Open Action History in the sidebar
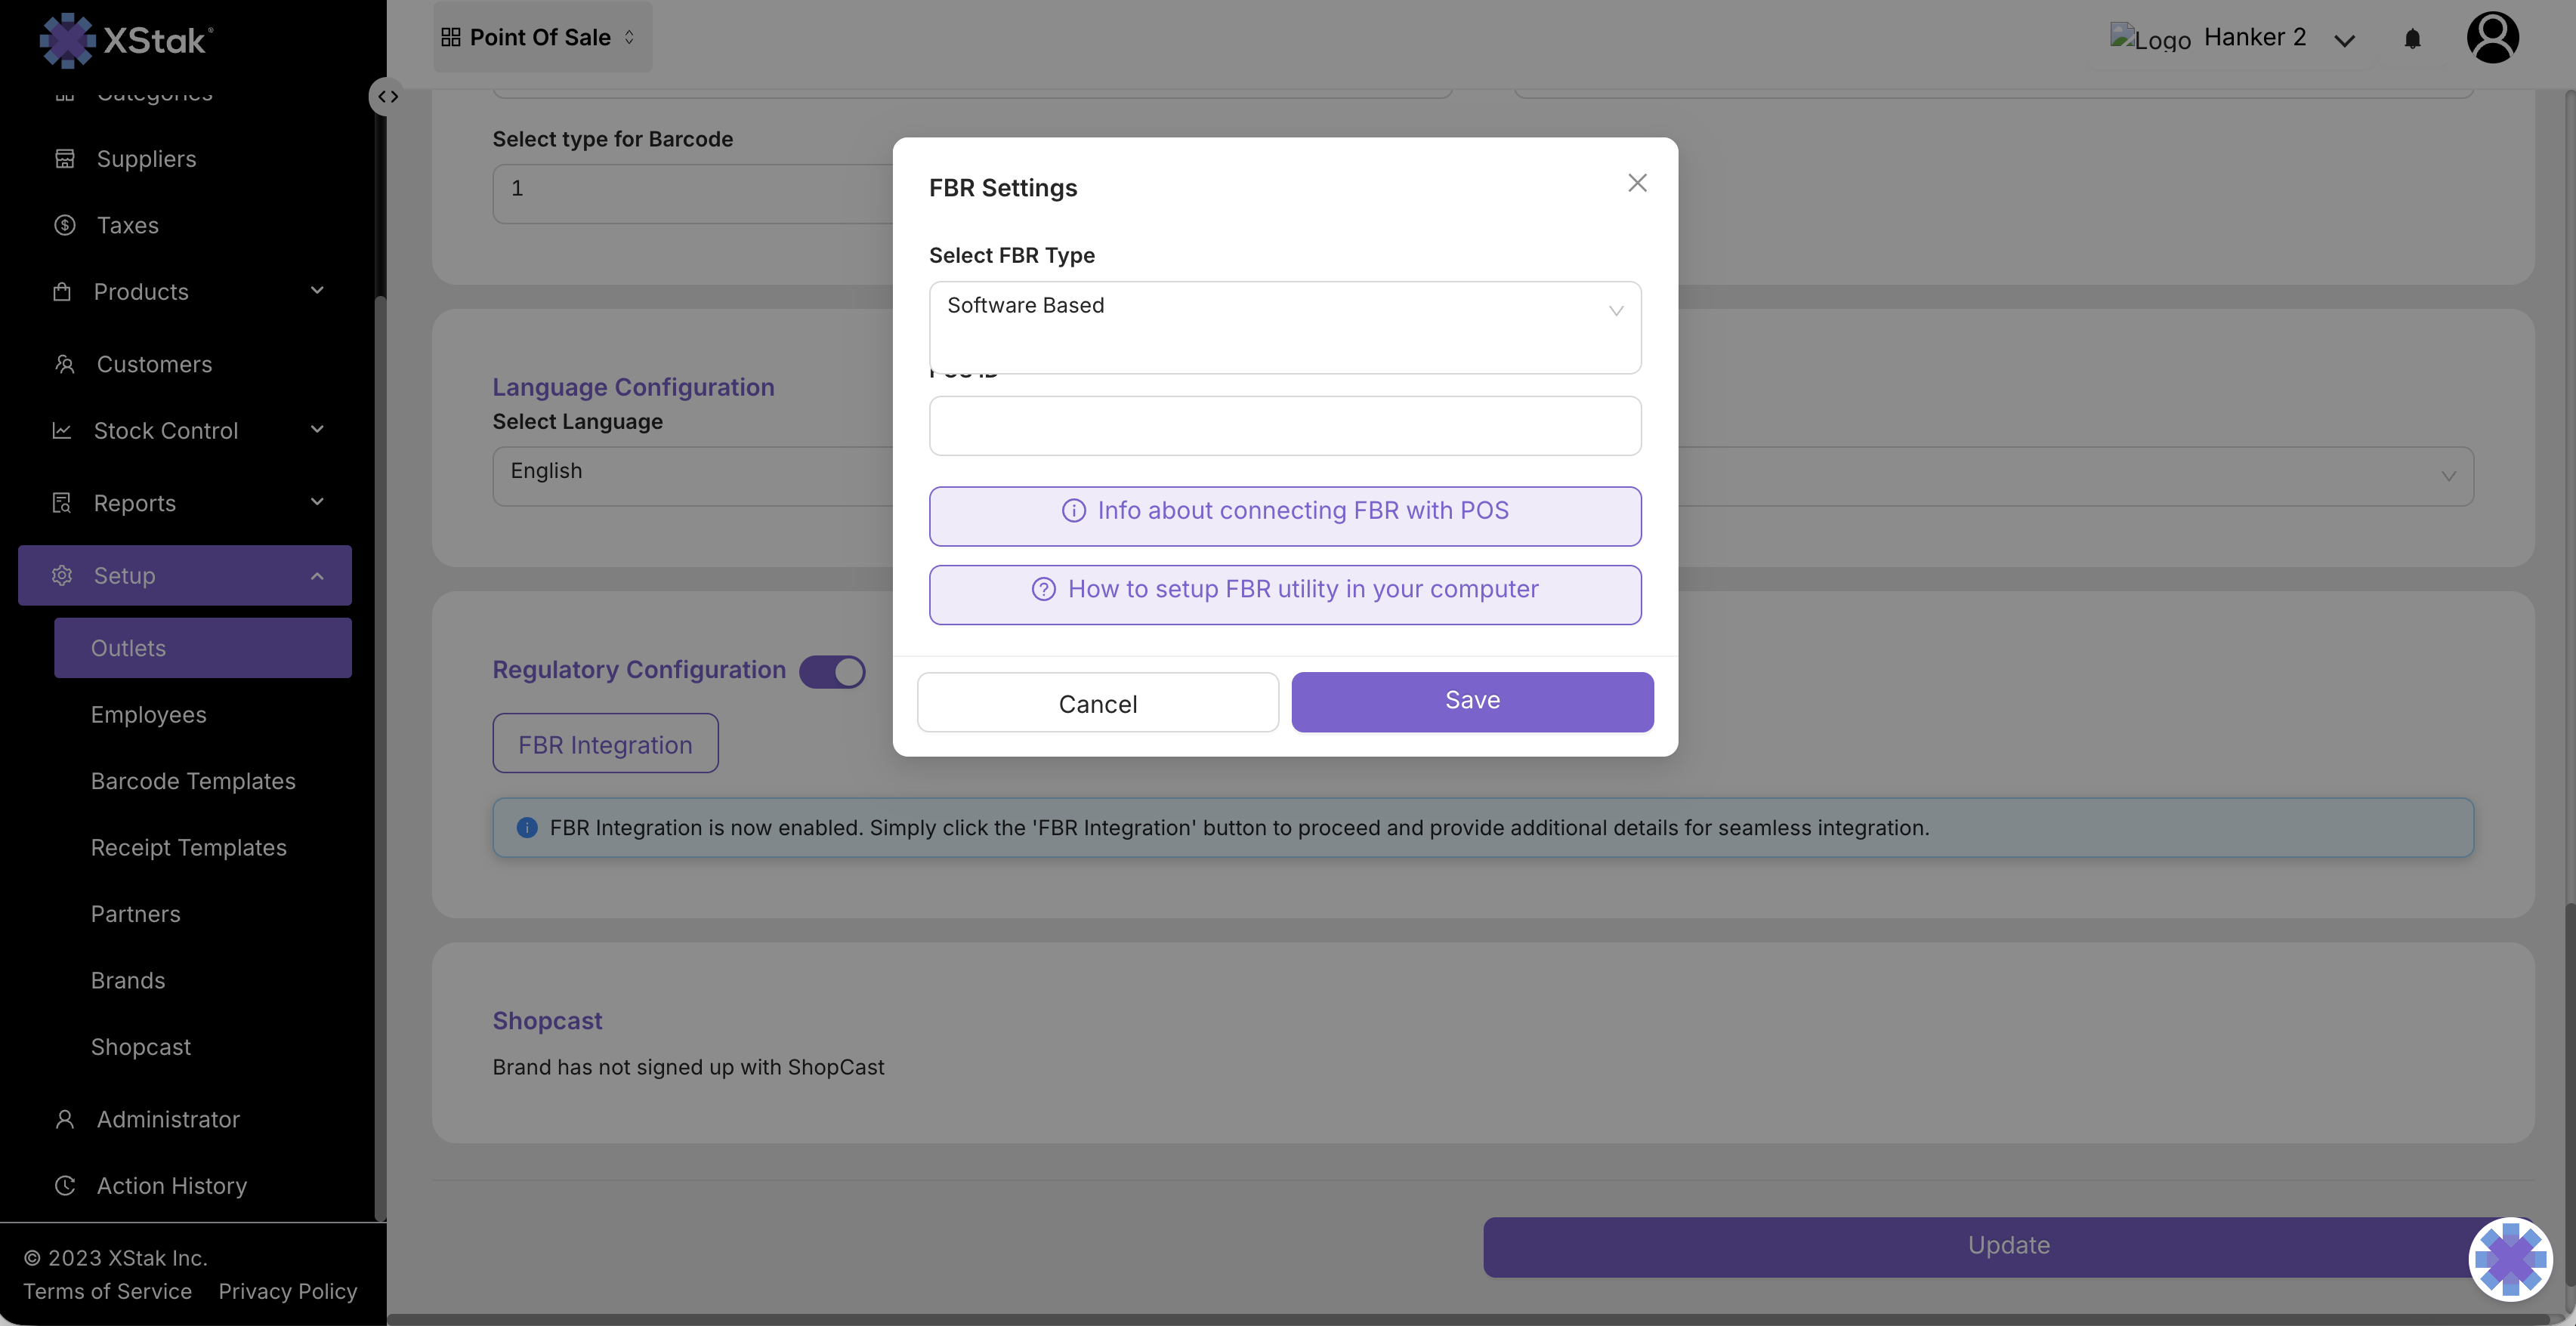The width and height of the screenshot is (2576, 1326). coord(171,1185)
